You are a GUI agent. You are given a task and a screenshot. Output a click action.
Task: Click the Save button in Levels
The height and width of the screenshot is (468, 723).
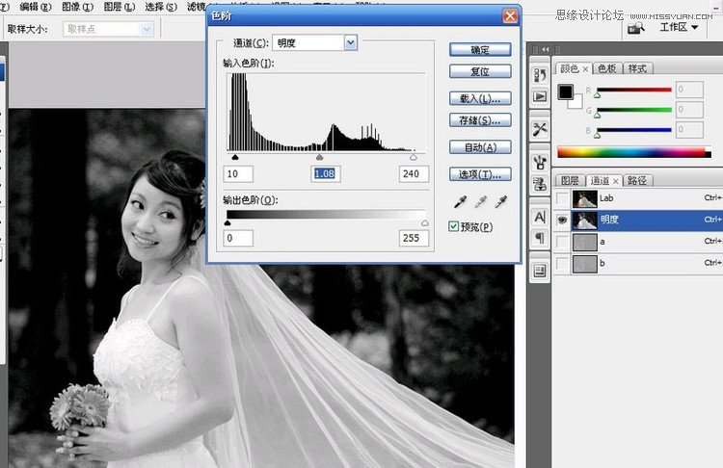click(480, 120)
